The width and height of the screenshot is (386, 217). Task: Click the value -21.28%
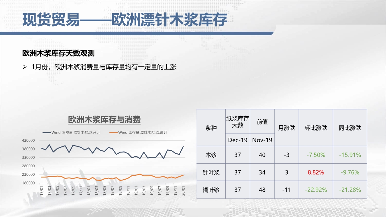coord(350,190)
